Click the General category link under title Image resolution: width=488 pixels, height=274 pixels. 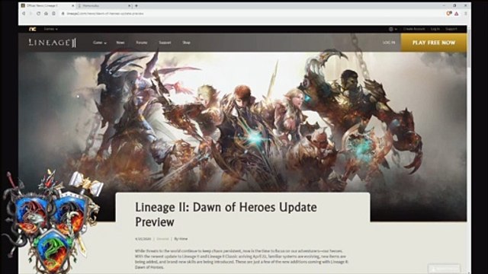[x=162, y=239]
